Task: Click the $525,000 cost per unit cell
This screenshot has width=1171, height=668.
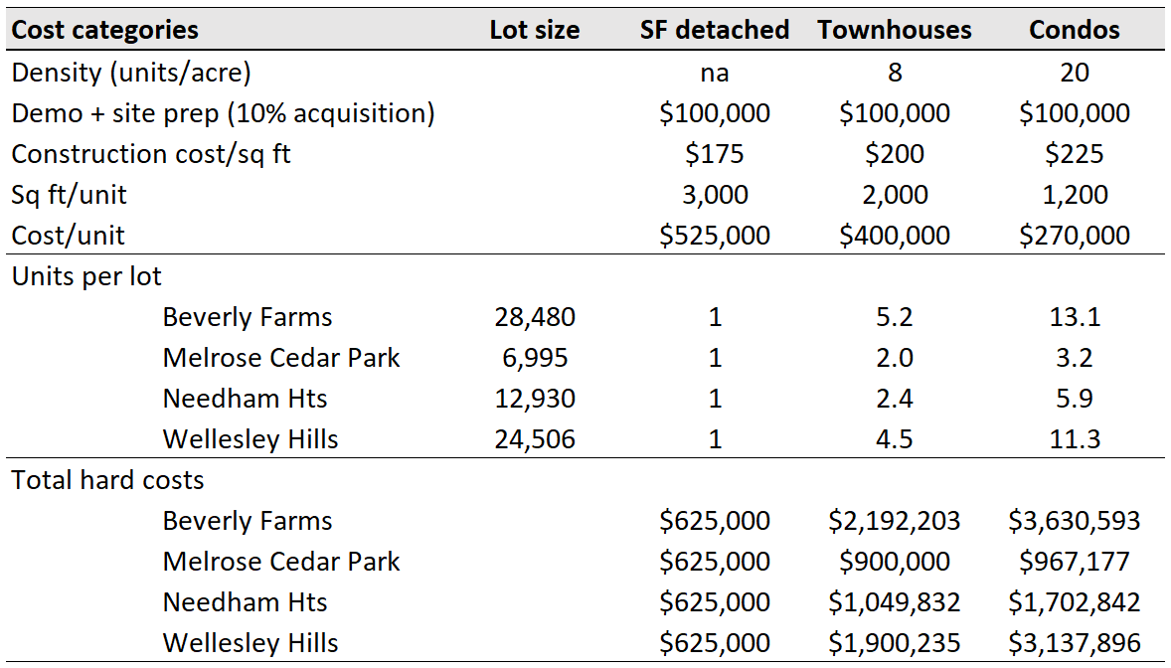Action: click(x=715, y=236)
